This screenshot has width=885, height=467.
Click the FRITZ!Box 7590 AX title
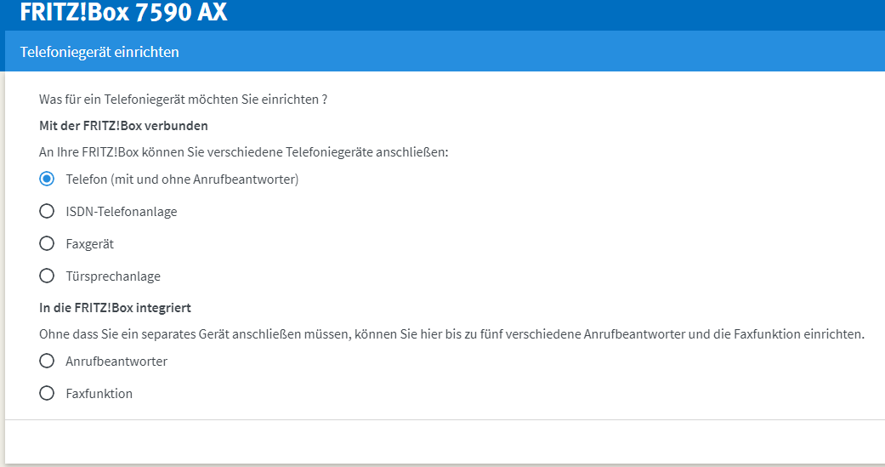pos(123,13)
